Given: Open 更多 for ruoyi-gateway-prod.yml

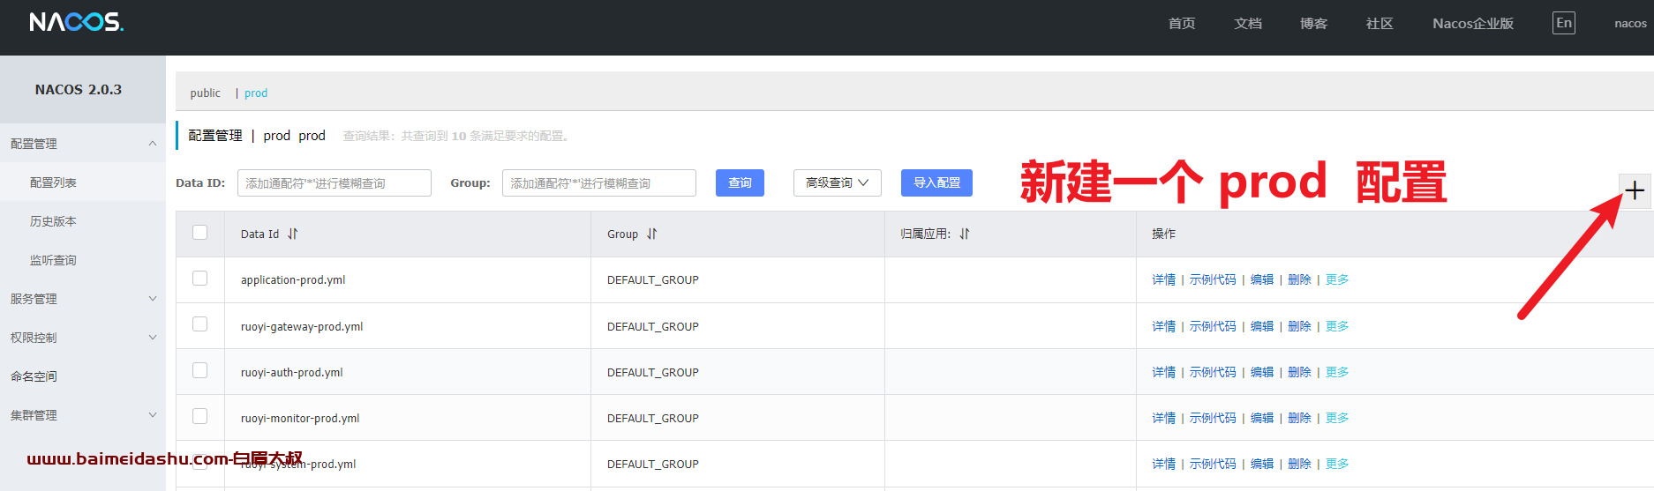Looking at the screenshot, I should point(1337,326).
